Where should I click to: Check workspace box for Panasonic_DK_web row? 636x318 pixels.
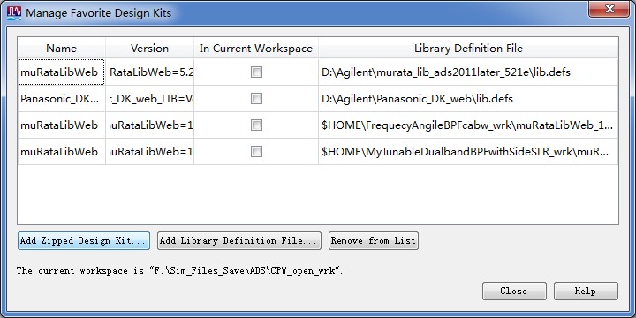click(256, 99)
